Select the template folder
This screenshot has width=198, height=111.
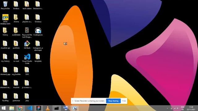tap(38, 58)
